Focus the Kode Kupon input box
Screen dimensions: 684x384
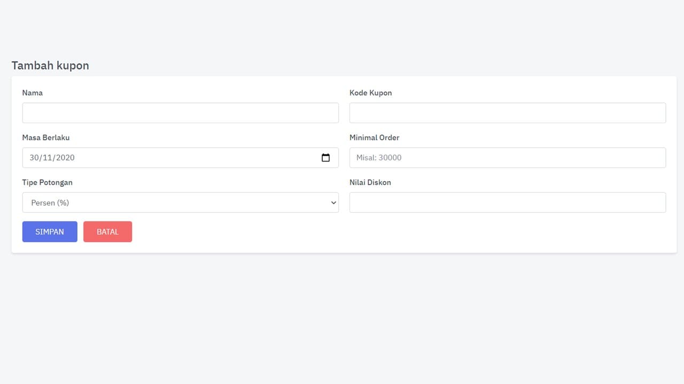(507, 113)
